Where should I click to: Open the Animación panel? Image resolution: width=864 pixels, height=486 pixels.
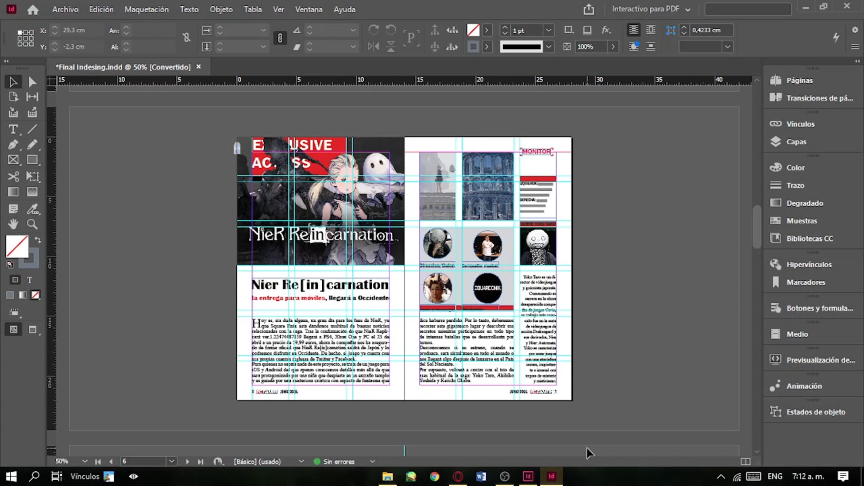click(x=803, y=386)
